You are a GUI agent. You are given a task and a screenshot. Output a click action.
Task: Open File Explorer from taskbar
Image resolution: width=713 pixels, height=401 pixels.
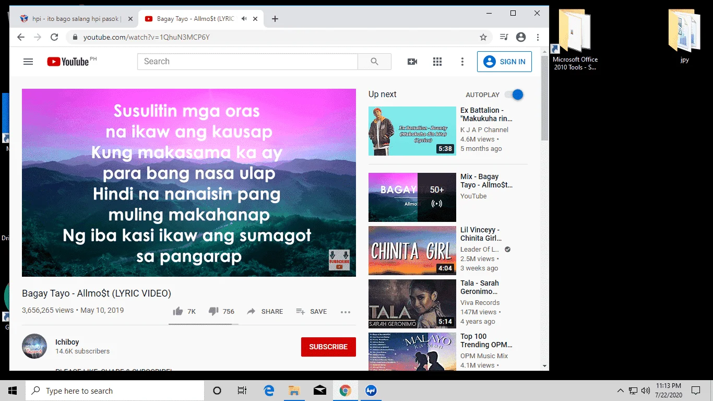294,391
